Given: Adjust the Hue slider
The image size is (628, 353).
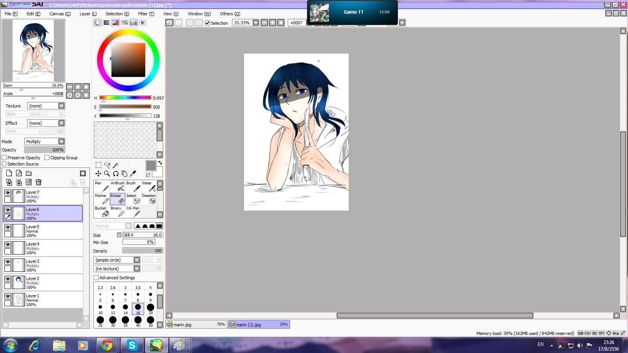Looking at the screenshot, I should pyautogui.click(x=125, y=98).
